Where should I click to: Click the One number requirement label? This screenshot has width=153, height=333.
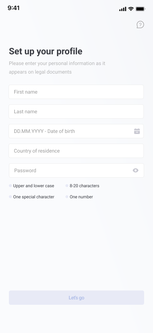pos(81,197)
